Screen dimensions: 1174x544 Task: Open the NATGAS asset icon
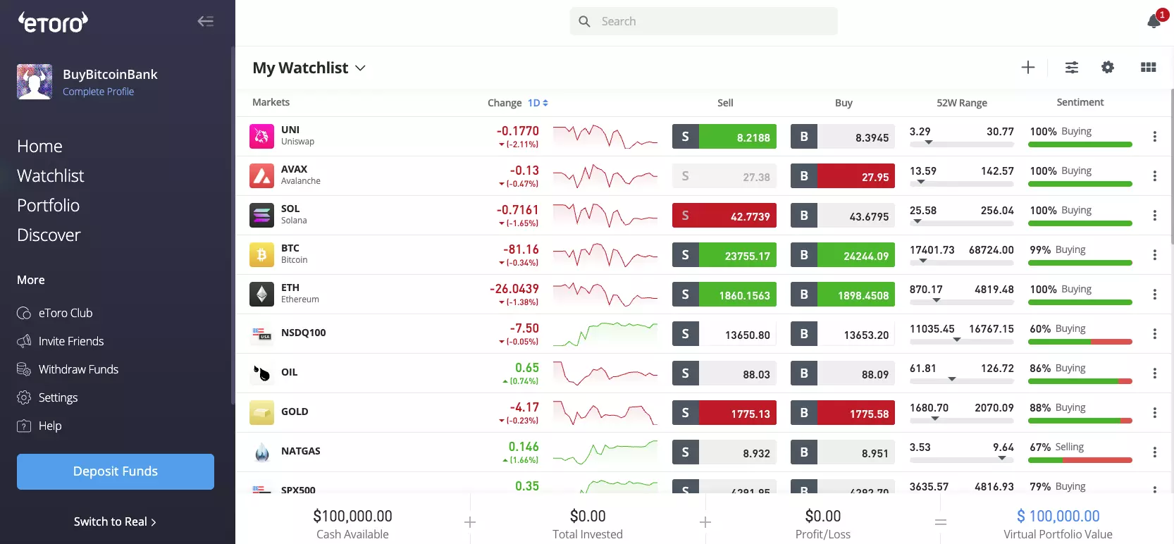pos(261,452)
